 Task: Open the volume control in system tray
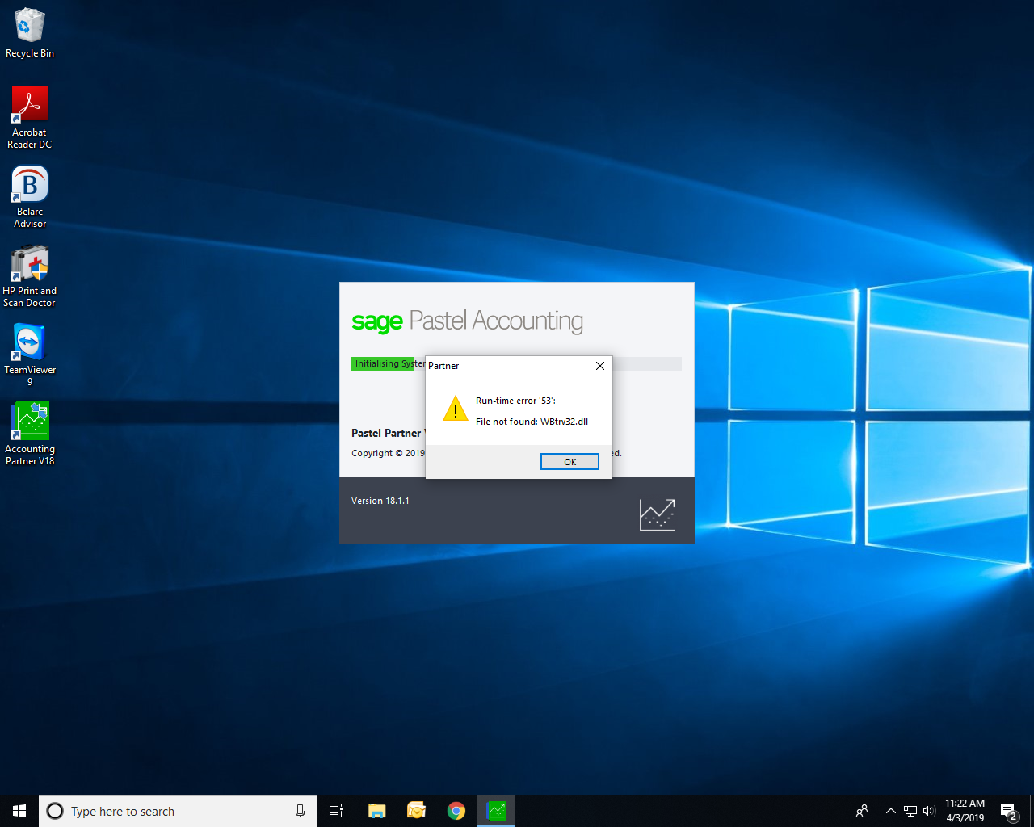[x=929, y=811]
